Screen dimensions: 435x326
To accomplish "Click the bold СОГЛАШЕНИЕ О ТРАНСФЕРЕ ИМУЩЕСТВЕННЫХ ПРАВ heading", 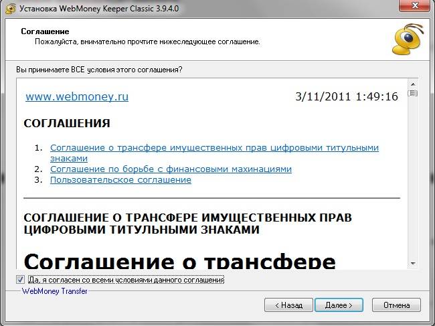I will pyautogui.click(x=188, y=224).
